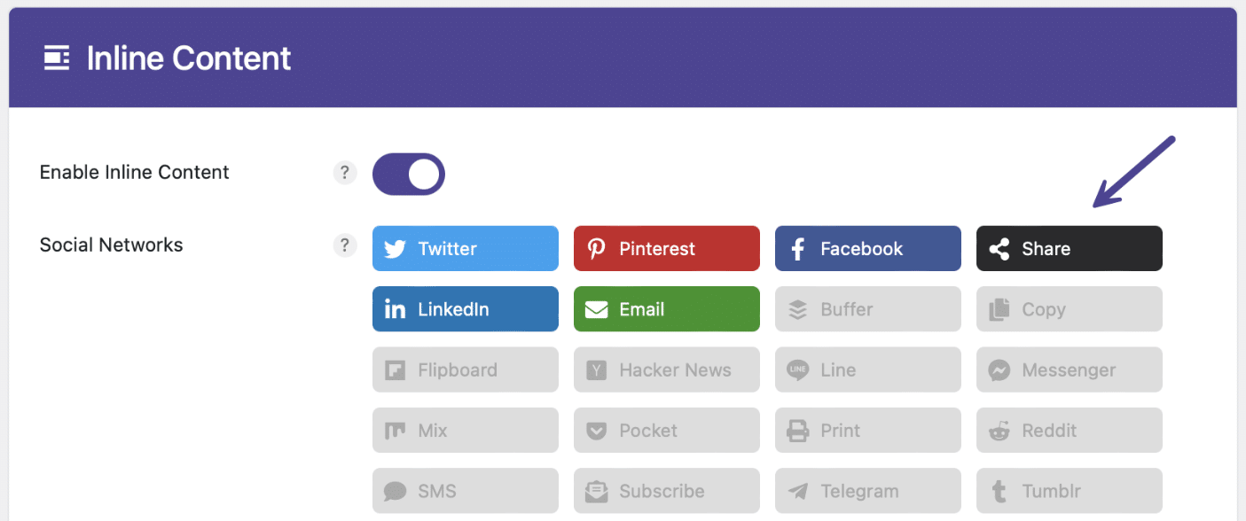
Task: Click the Messenger network icon
Action: tap(1069, 369)
